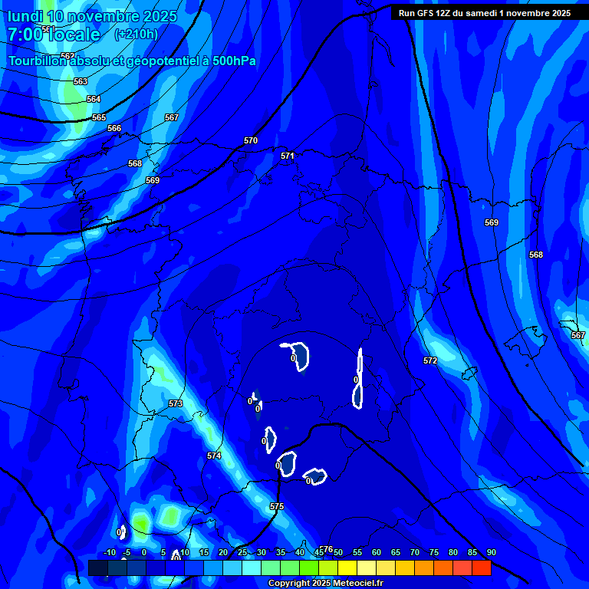This screenshot has height=589, width=589.
Task: Click the 'lundi 10 novembre 2025' date title
Action: pyautogui.click(x=92, y=16)
